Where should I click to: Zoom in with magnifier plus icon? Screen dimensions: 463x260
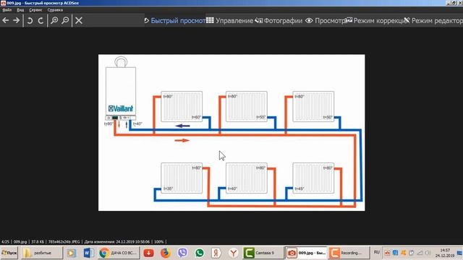pos(54,20)
